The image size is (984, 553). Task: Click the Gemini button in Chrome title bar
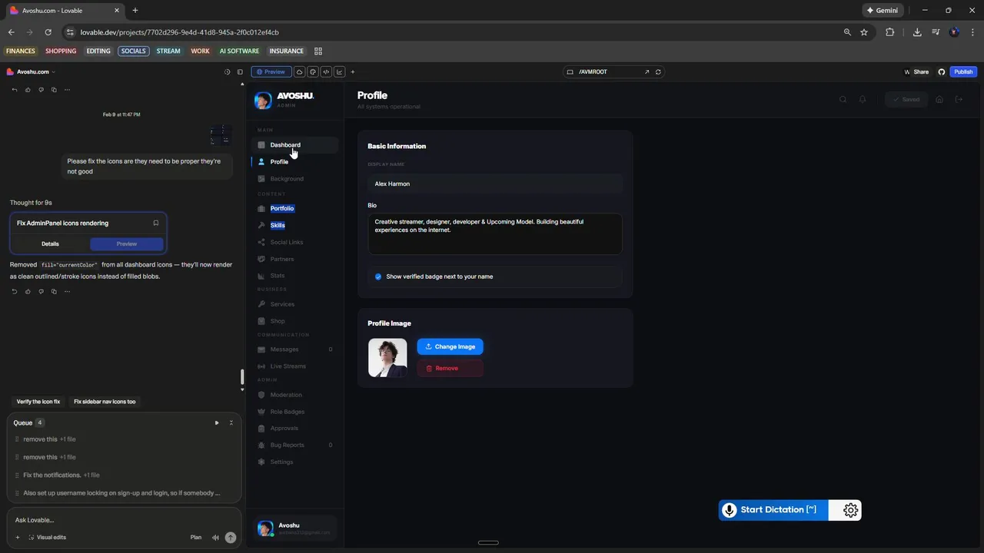click(x=882, y=11)
